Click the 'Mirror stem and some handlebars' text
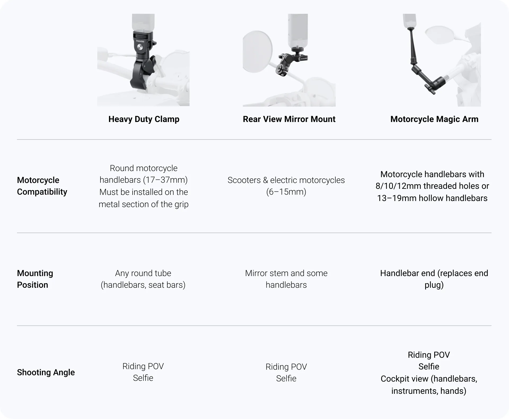 286,279
